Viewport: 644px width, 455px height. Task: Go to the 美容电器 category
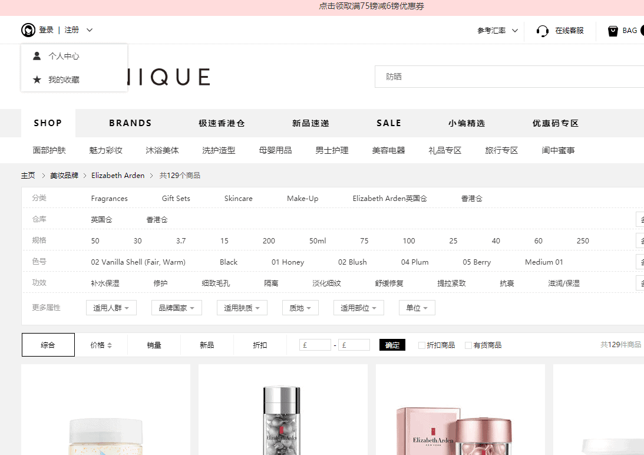pos(388,150)
